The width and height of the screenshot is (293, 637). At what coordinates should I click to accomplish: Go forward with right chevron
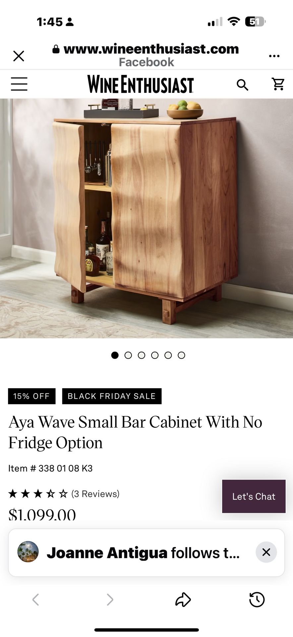(x=110, y=600)
